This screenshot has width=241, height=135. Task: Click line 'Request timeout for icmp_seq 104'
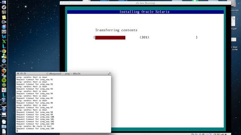[x=35, y=129]
